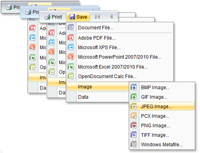Select PCX Image... from the Image submenu
Image resolution: width=200 pixels, height=153 pixels.
click(162, 116)
